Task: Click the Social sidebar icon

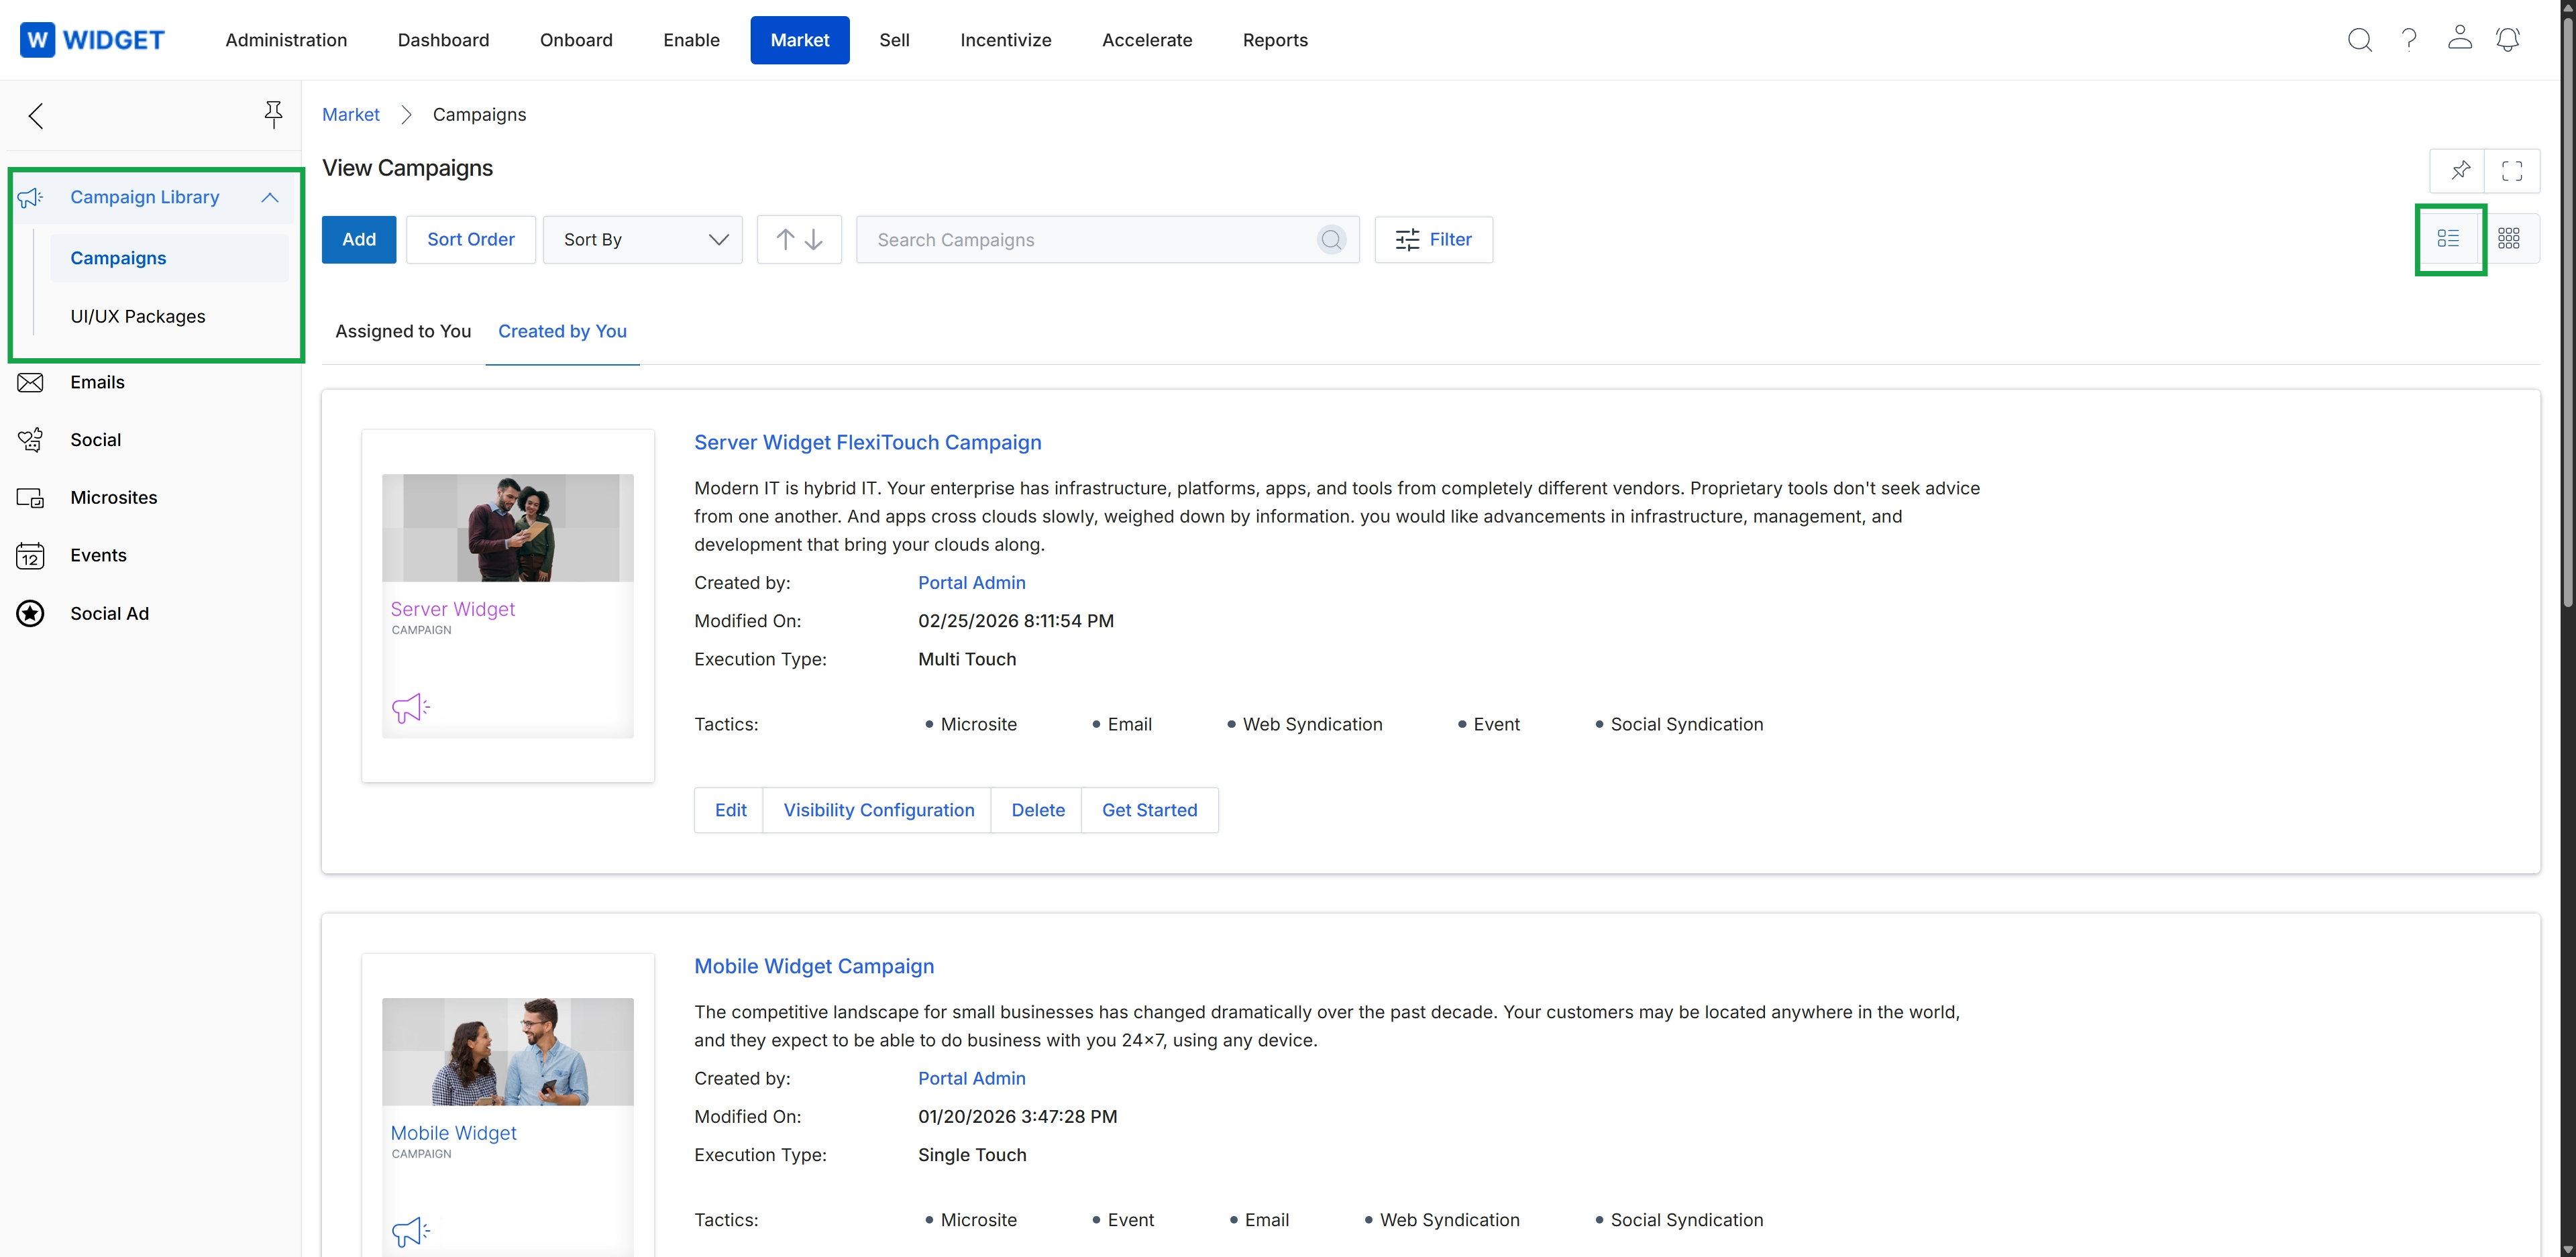Action: (x=30, y=440)
